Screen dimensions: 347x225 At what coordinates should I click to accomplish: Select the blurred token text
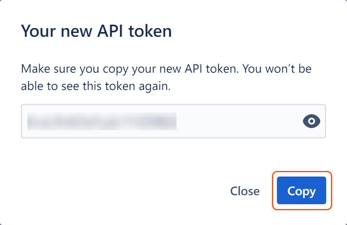click(x=101, y=121)
